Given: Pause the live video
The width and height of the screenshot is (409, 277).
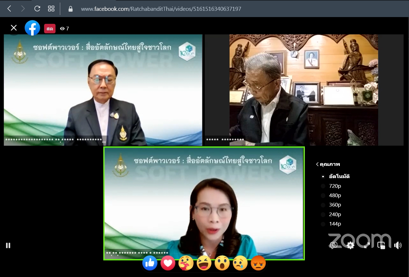Looking at the screenshot, I should pyautogui.click(x=8, y=245).
